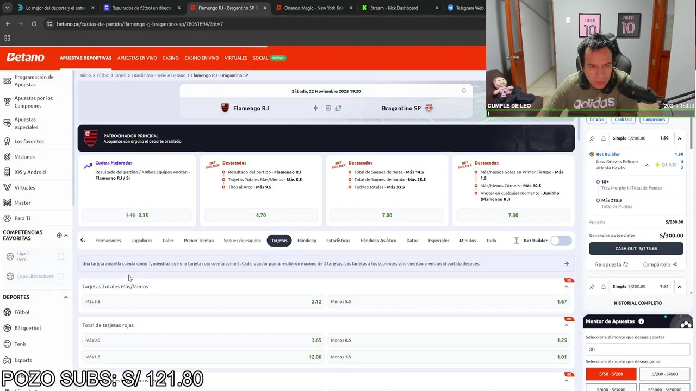This screenshot has width=696, height=391.
Task: Switch to Telegram Web browser tab
Action: (465, 8)
